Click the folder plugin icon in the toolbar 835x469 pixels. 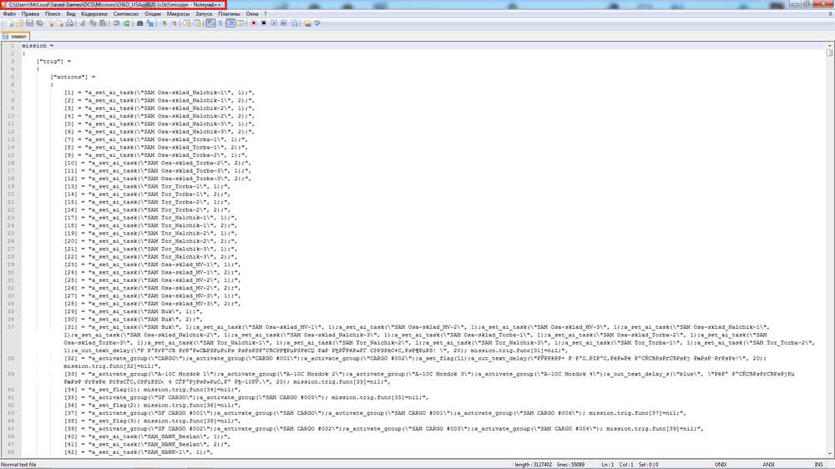[x=307, y=23]
